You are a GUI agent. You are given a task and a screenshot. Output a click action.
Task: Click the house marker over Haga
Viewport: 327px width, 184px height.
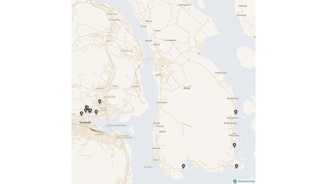(100, 101)
